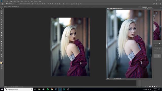This screenshot has width=162, height=91.
Task: Open Lightroom from the taskbar
Action: (56, 89)
